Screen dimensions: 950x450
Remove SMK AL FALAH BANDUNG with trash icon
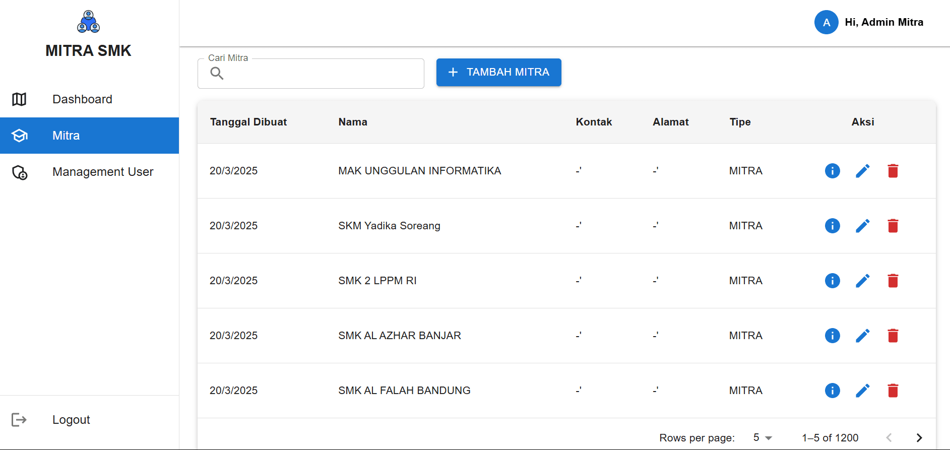pos(893,391)
